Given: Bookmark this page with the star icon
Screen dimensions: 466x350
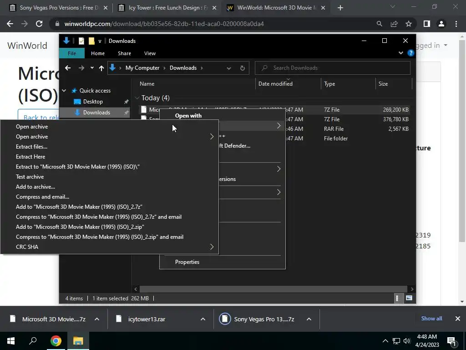Looking at the screenshot, I should (x=409, y=24).
